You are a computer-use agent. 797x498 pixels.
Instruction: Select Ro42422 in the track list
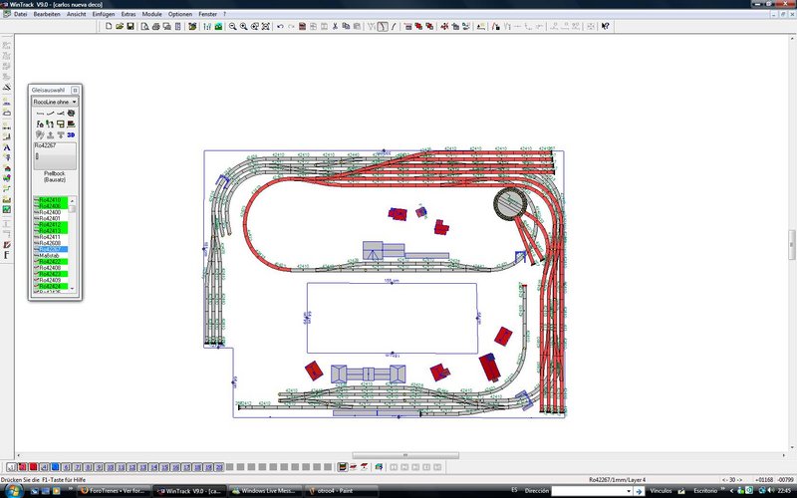[x=51, y=262]
